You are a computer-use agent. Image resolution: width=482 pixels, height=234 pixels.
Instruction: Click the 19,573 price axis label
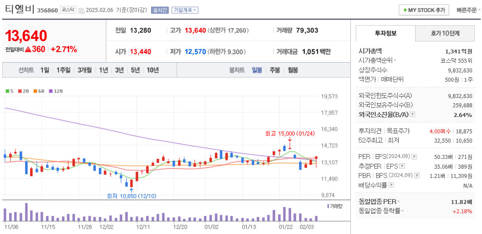(330, 96)
